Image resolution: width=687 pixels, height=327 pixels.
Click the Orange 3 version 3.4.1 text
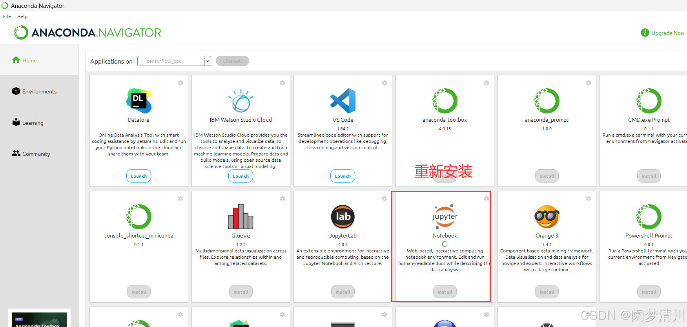[547, 245]
